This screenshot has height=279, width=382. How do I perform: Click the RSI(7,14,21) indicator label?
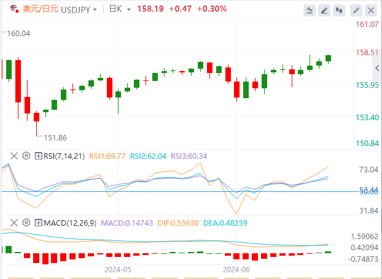click(x=64, y=156)
